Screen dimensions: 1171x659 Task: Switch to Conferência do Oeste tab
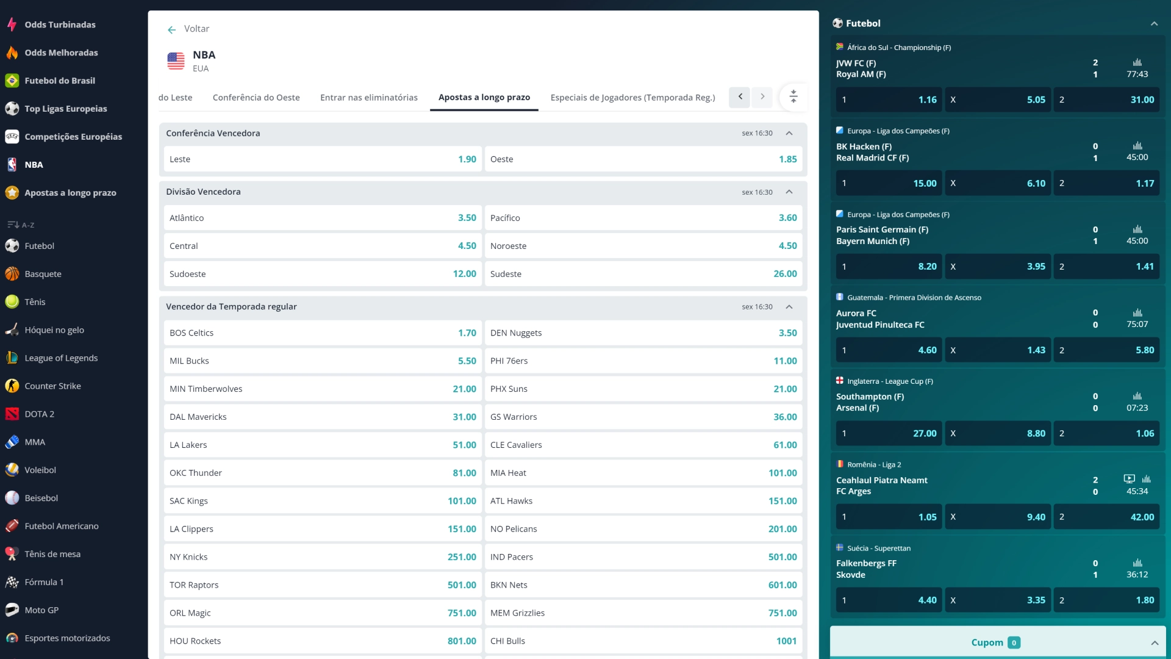pyautogui.click(x=256, y=98)
